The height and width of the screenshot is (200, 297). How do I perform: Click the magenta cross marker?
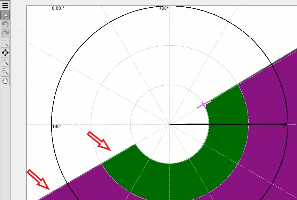pyautogui.click(x=204, y=105)
